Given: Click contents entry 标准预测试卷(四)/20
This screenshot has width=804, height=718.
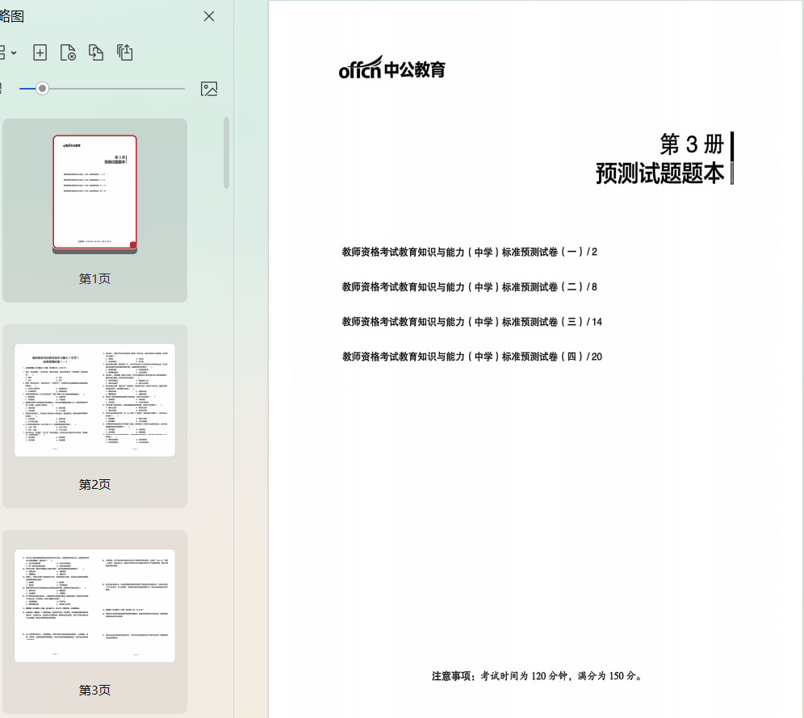Looking at the screenshot, I should click(471, 357).
